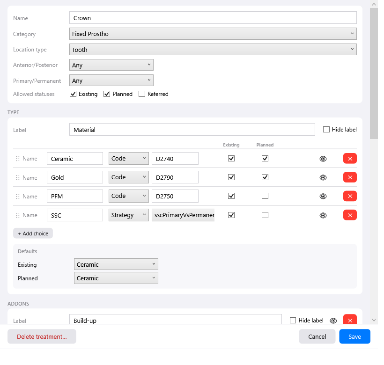Open the Strategy dropdown for SSC
The width and height of the screenshot is (384, 365).
coord(129,215)
